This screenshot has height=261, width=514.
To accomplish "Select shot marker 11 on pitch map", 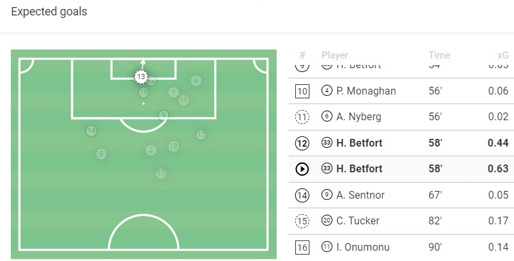I will point(160,173).
